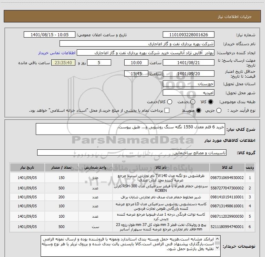The height and width of the screenshot is (257, 265).
Task: Click the remaining days field showing 5
Action: 99,62
